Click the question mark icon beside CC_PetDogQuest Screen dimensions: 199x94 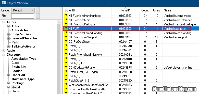(66, 42)
